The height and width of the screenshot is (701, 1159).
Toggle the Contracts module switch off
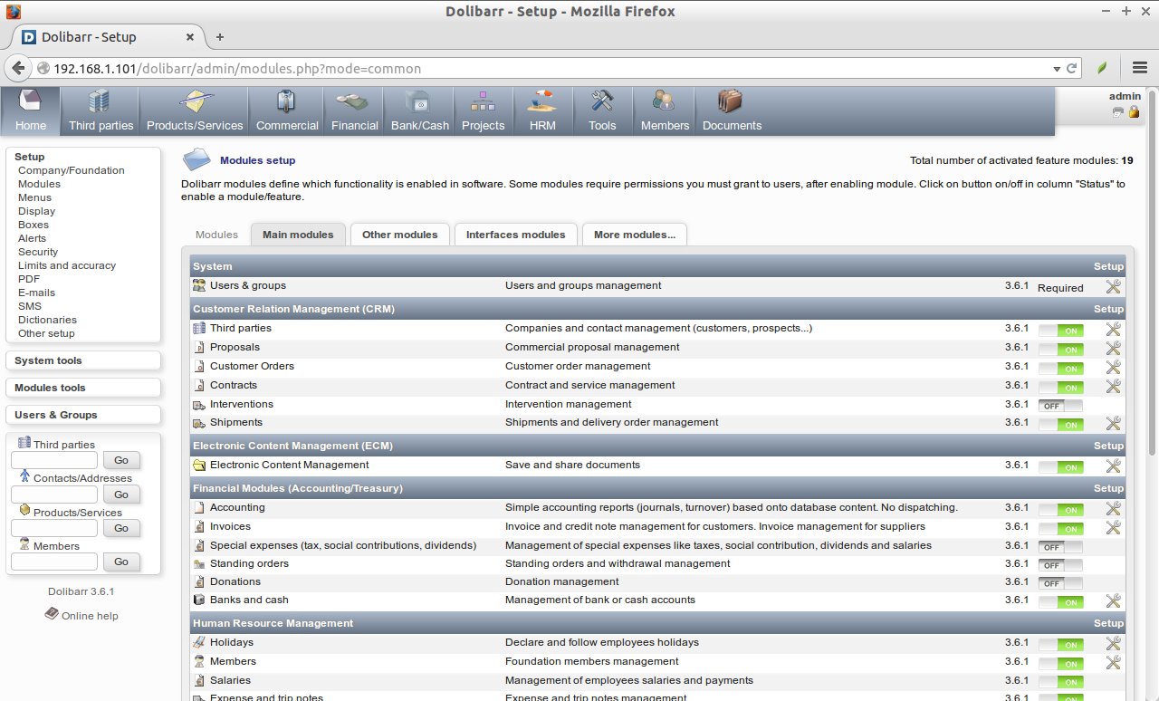tap(1060, 388)
